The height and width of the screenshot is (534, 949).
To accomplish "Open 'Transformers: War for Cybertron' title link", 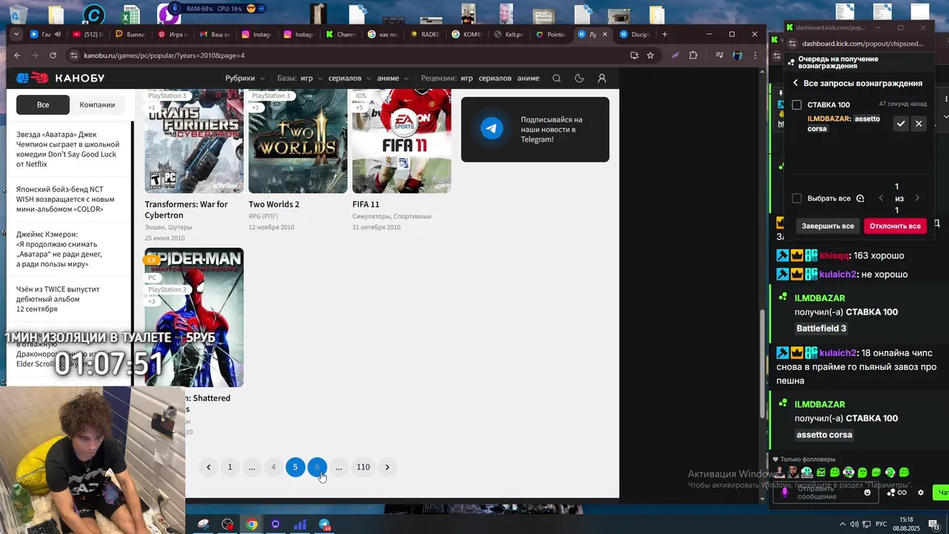I will click(x=186, y=209).
